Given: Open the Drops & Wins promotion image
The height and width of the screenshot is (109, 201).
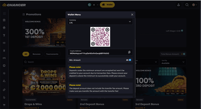Looking at the screenshot, I should pyautogui.click(x=44, y=82).
